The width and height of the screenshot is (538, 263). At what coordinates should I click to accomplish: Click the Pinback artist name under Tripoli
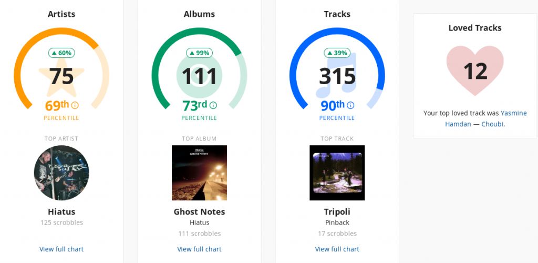(337, 222)
